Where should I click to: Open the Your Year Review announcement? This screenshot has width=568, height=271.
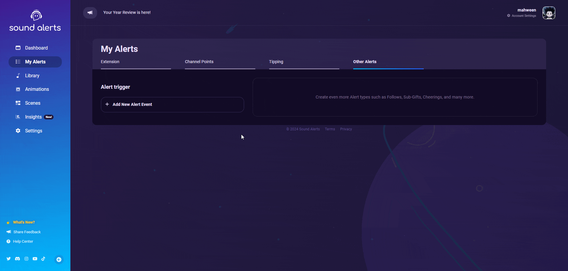127,12
